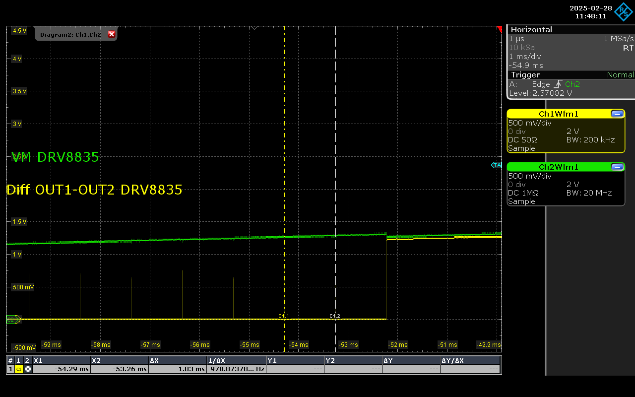Open the Ch1Wfm1 channel header
This screenshot has height=397, width=635.
click(x=559, y=114)
